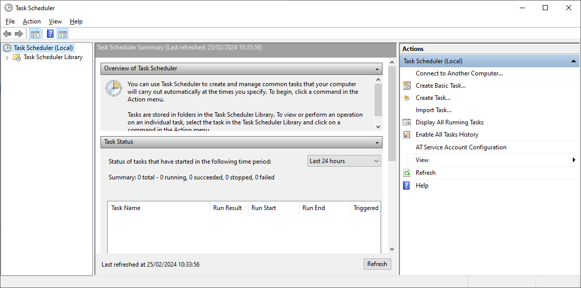
Task: Click the overview text scrollbar down arrow
Action: (378, 126)
